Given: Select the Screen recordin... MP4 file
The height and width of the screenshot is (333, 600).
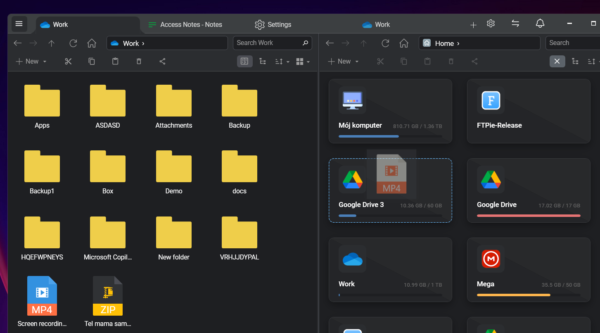Looking at the screenshot, I should click(42, 302).
